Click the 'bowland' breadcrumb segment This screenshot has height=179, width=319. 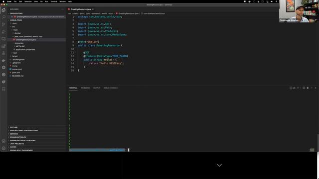click(x=96, y=13)
